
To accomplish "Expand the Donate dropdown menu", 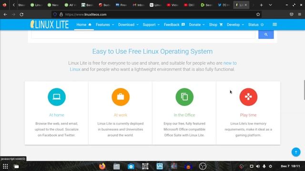I will (197, 25).
